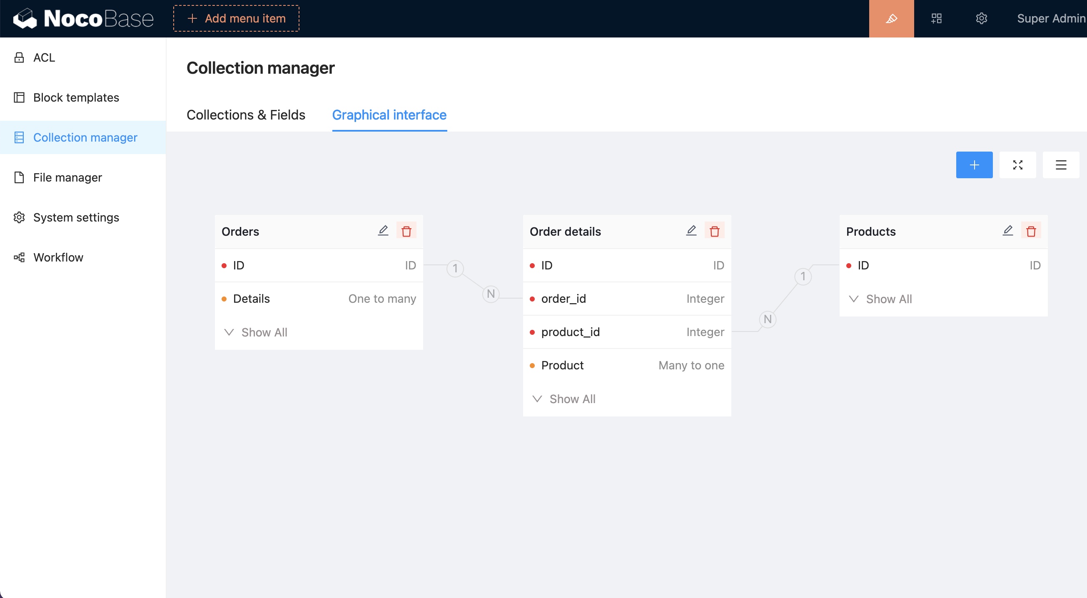Click the UI editor highlighter icon
This screenshot has height=598, width=1087.
891,19
